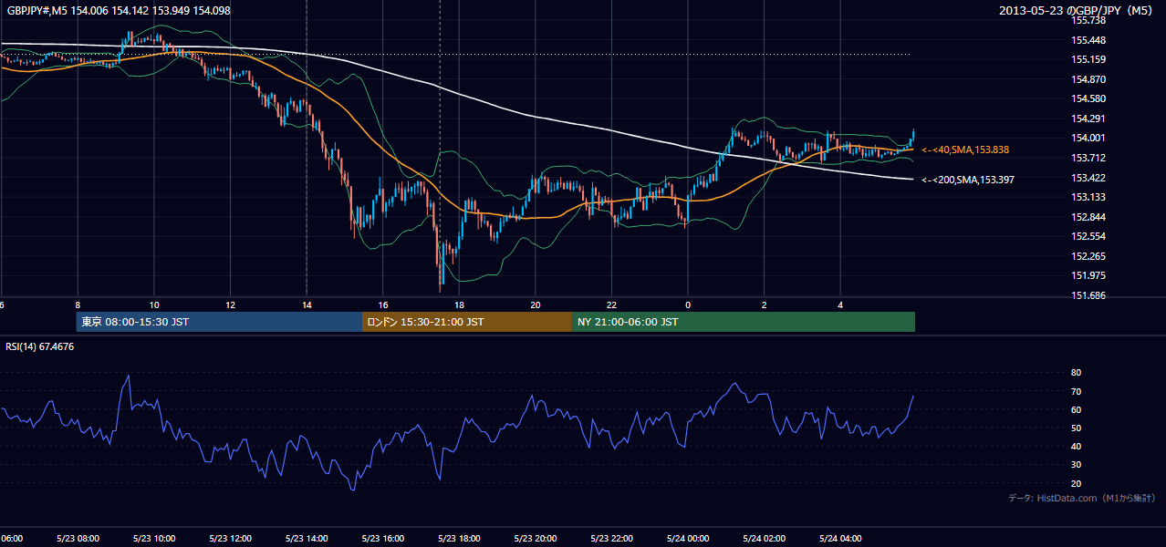Click price axis value 152.554

point(1088,236)
